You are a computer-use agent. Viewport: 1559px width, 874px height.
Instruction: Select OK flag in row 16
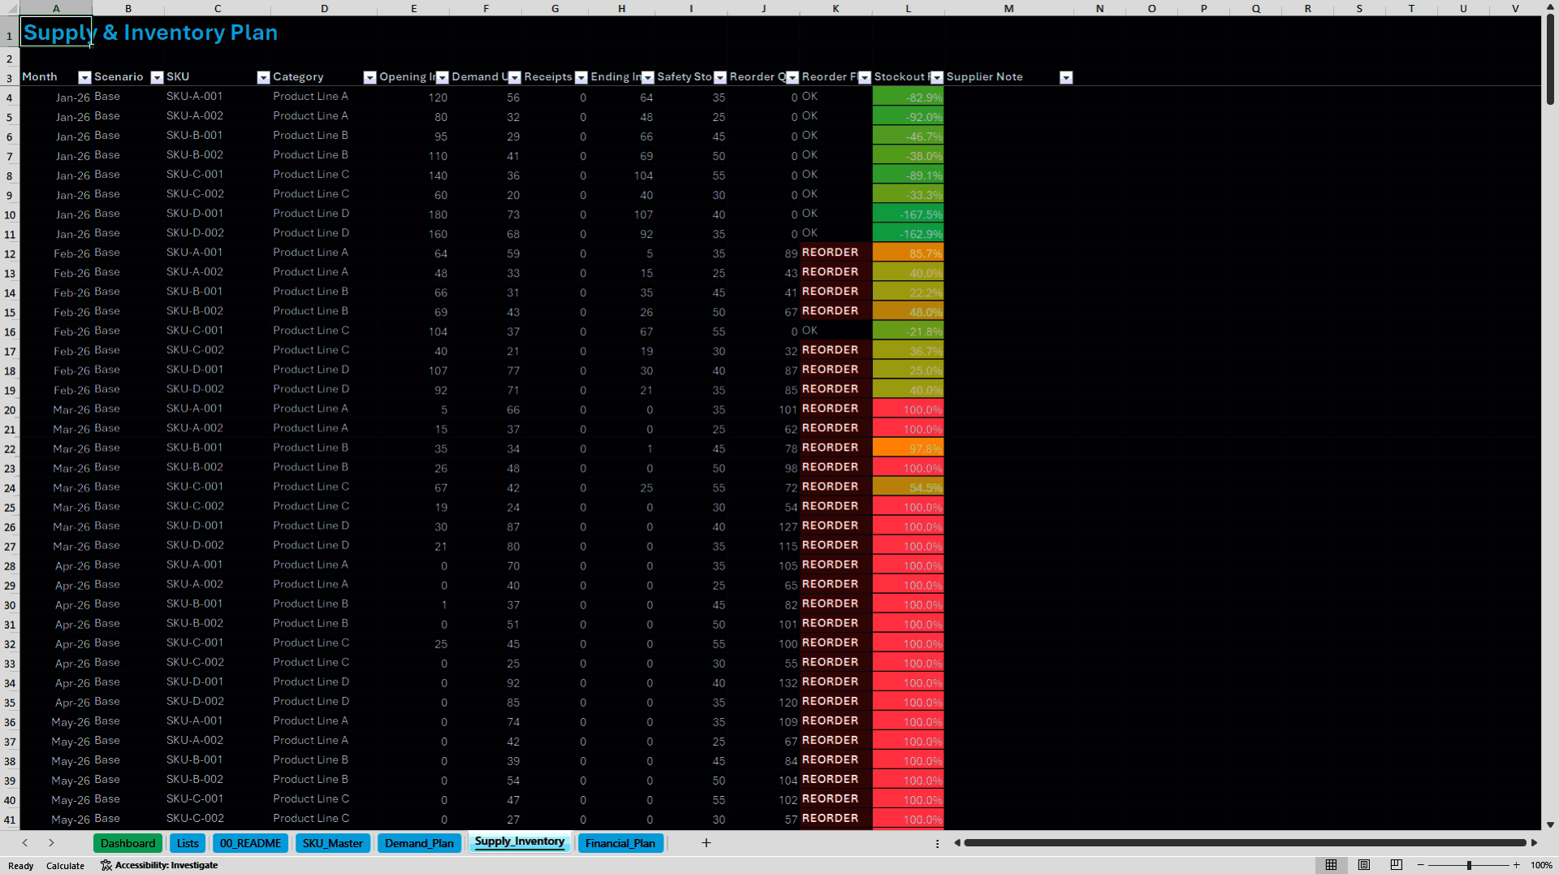836,331
